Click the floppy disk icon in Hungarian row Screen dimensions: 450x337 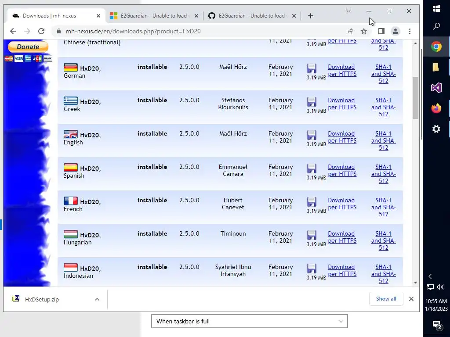[x=312, y=235]
